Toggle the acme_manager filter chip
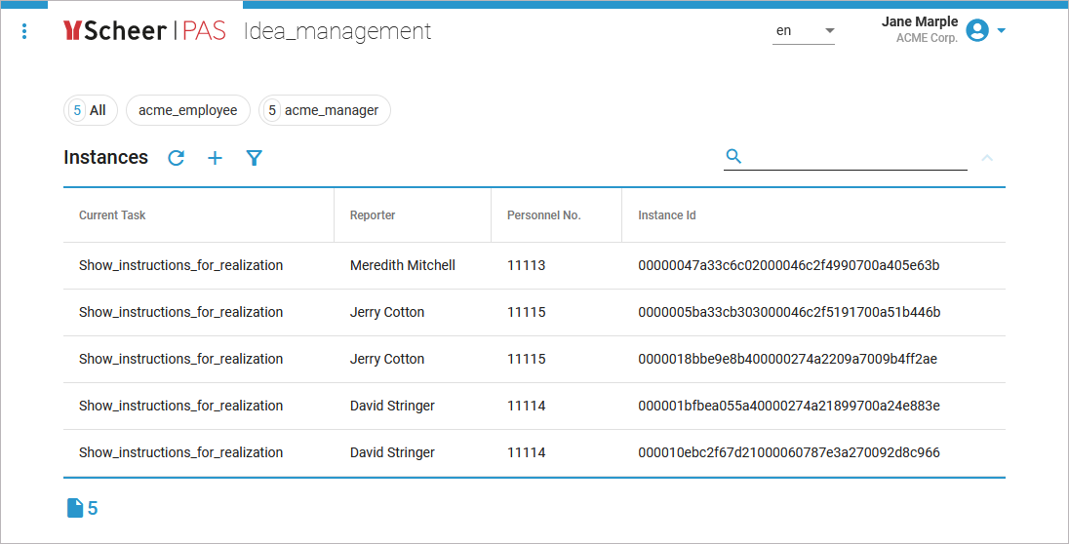Screen dimensions: 1069x544 point(325,110)
